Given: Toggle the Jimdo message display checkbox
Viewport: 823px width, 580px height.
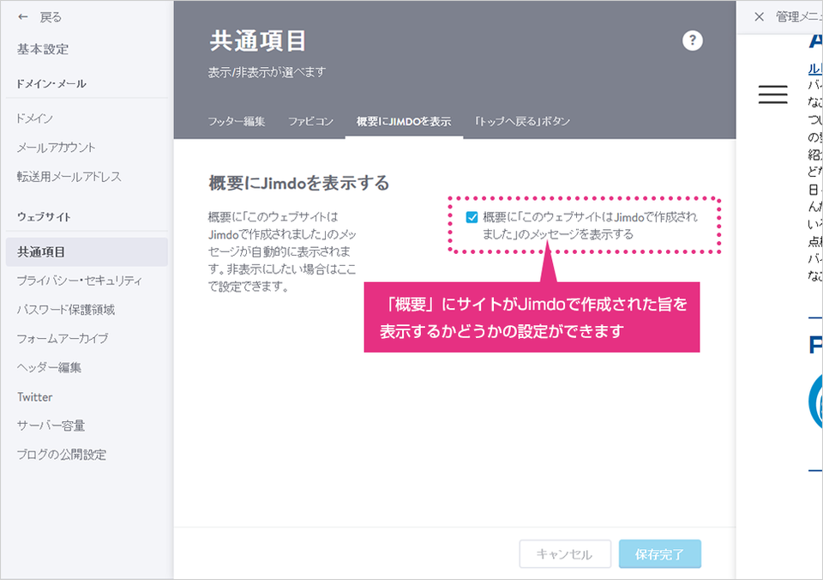Looking at the screenshot, I should coord(472,218).
